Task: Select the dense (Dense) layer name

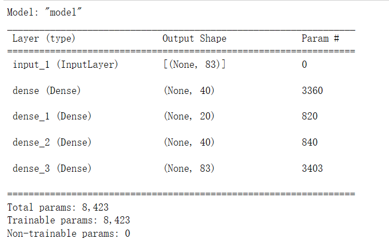Action: pos(46,91)
